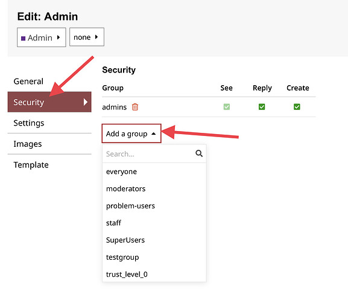The height and width of the screenshot is (302, 348).
Task: Choose the moderators group
Action: tap(154, 188)
